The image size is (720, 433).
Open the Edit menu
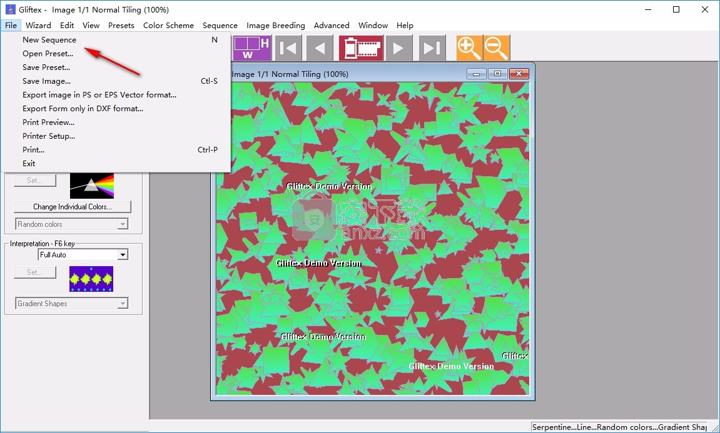67,25
